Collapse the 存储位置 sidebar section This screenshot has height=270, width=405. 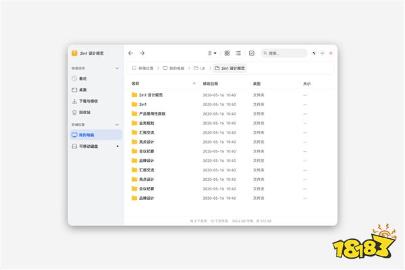click(117, 125)
